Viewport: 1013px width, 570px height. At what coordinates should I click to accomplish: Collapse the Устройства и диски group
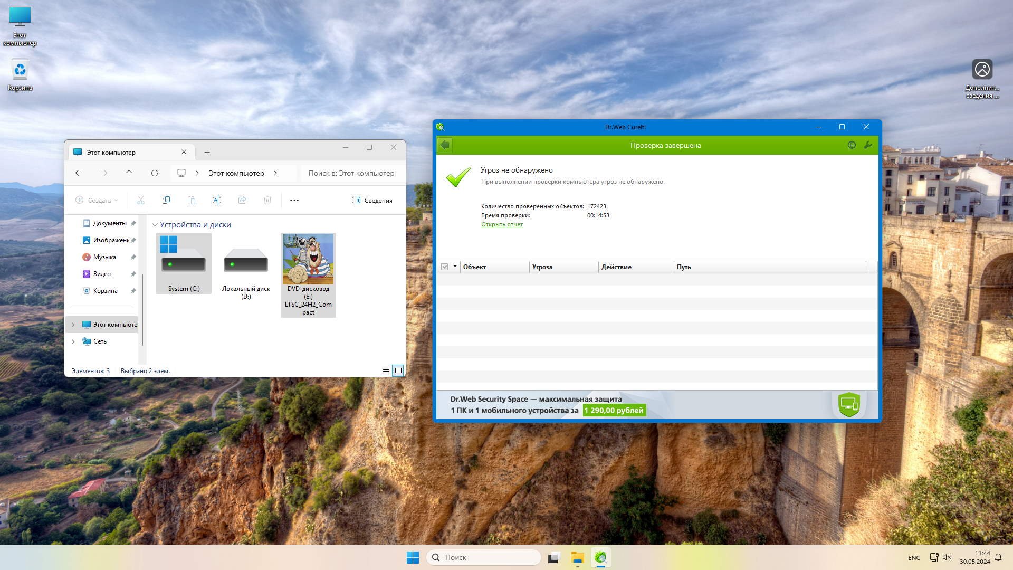(x=155, y=225)
